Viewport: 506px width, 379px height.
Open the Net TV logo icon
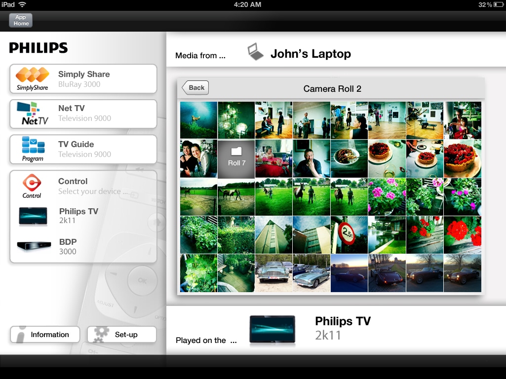(32, 114)
